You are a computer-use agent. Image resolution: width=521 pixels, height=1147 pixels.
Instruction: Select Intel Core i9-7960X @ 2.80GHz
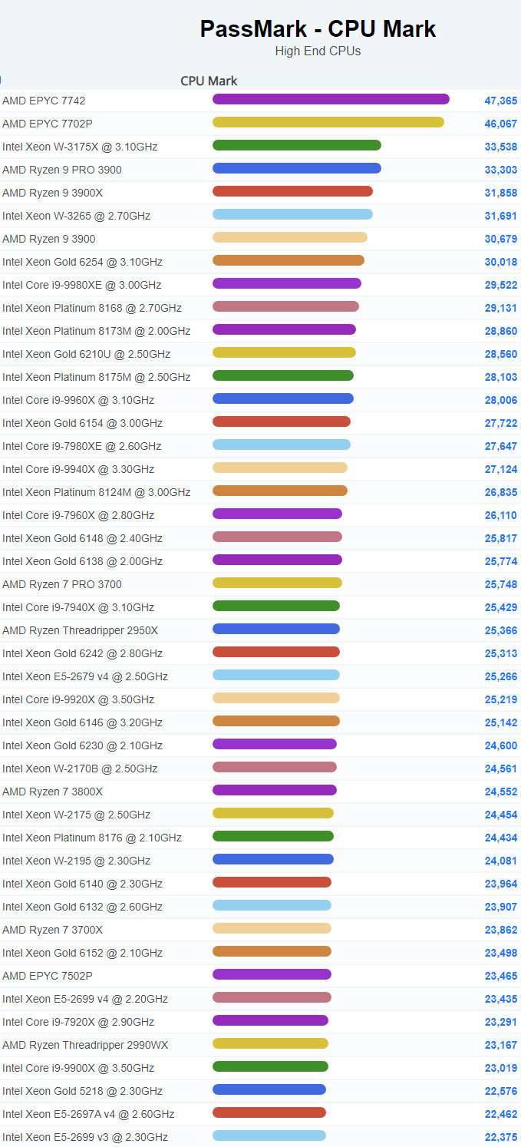click(x=78, y=515)
